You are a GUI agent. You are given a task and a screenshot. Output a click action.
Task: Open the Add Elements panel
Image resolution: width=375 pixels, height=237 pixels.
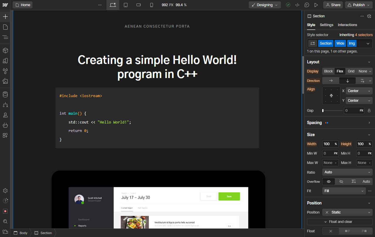pyautogui.click(x=5, y=16)
